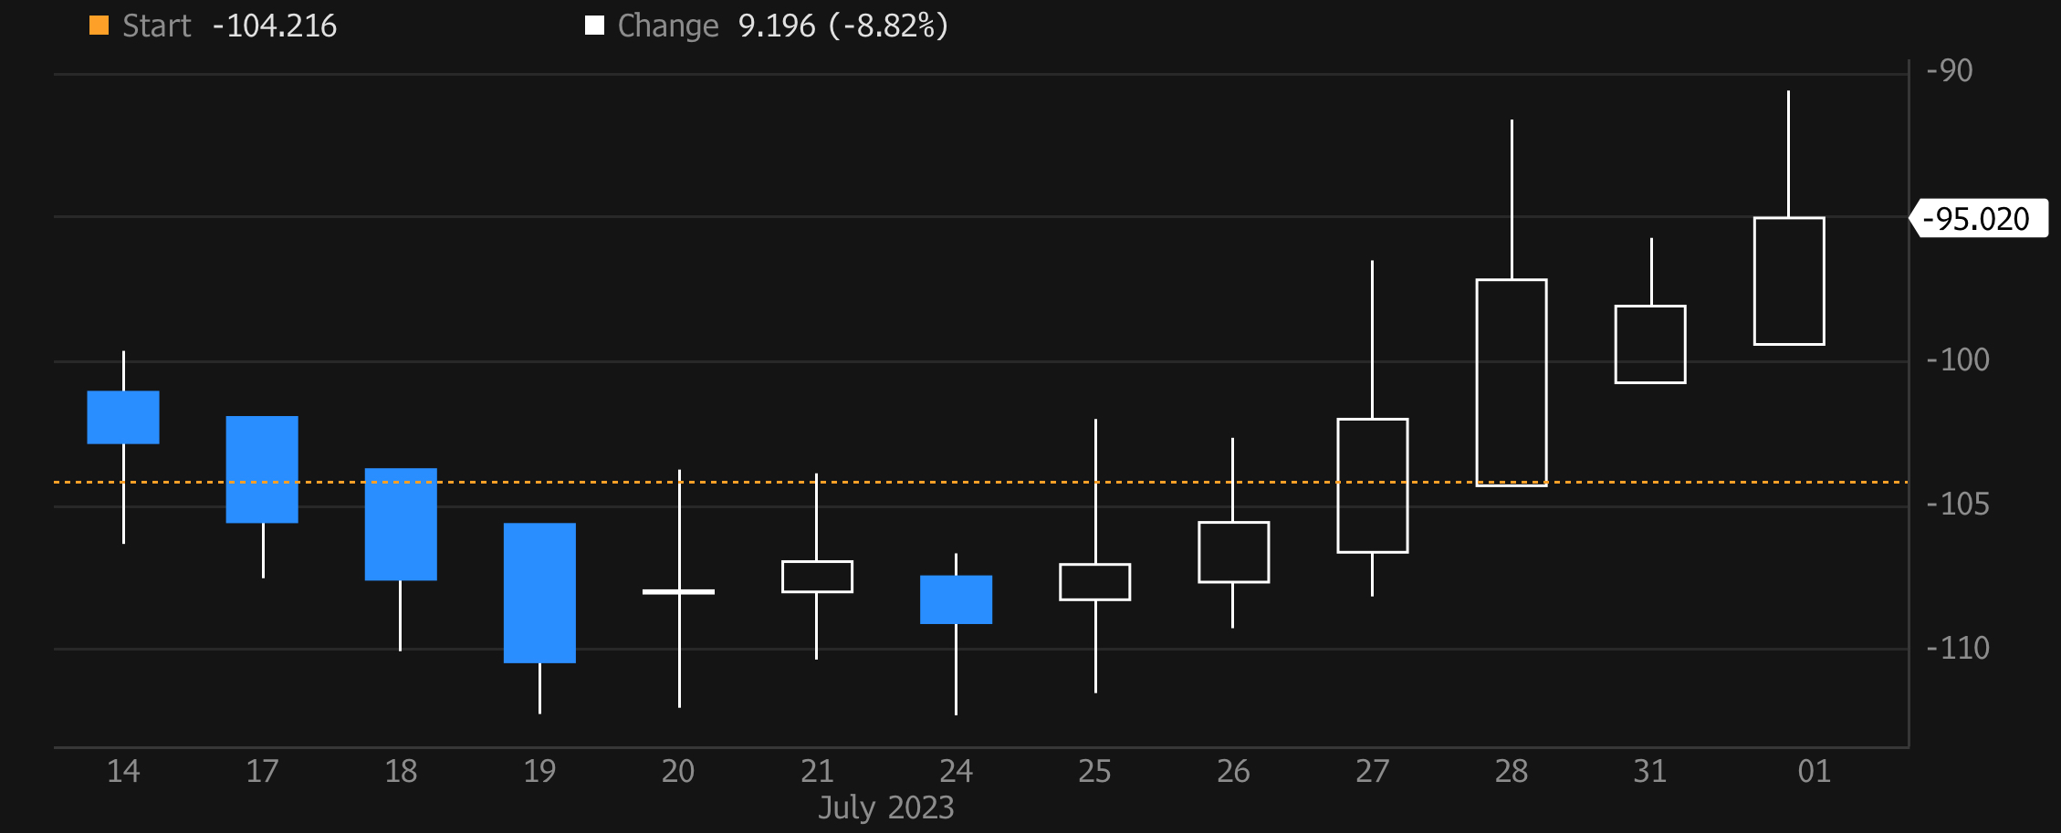Click the -90 y-axis label
Viewport: 2061px width, 833px height.
pos(1949,71)
